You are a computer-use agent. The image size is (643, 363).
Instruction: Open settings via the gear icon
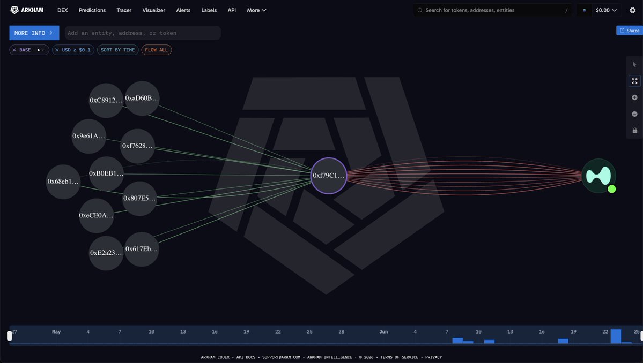(632, 10)
